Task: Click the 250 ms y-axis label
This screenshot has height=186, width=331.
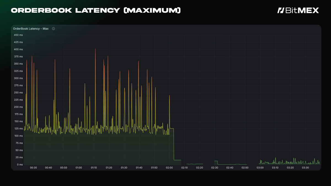Action: click(18, 93)
